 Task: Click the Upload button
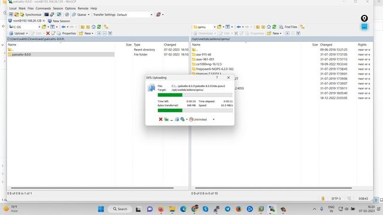[17, 33]
